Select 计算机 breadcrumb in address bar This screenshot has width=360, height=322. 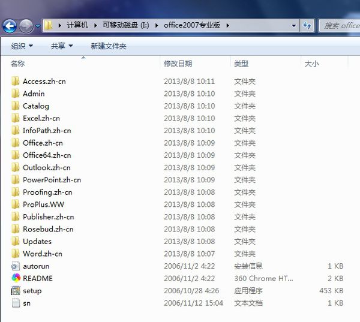click(77, 25)
